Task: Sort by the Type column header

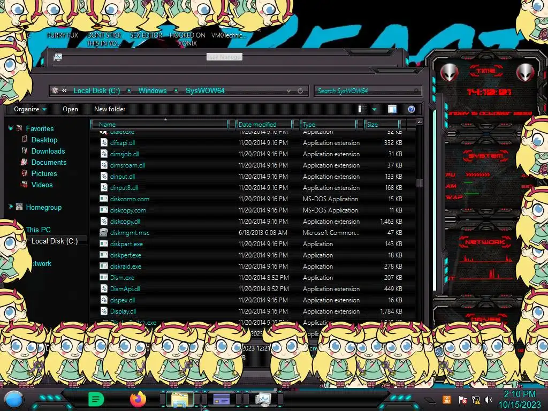Action: 329,124
